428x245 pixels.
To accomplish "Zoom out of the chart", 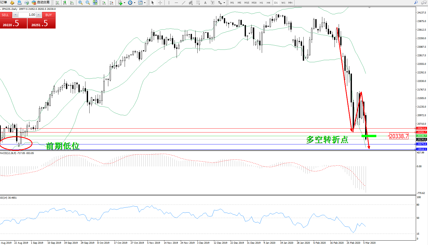I will (x=88, y=3).
